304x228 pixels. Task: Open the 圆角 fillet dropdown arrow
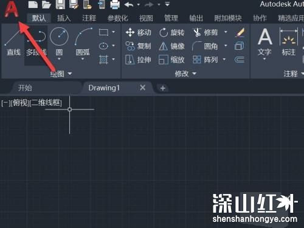coord(226,46)
